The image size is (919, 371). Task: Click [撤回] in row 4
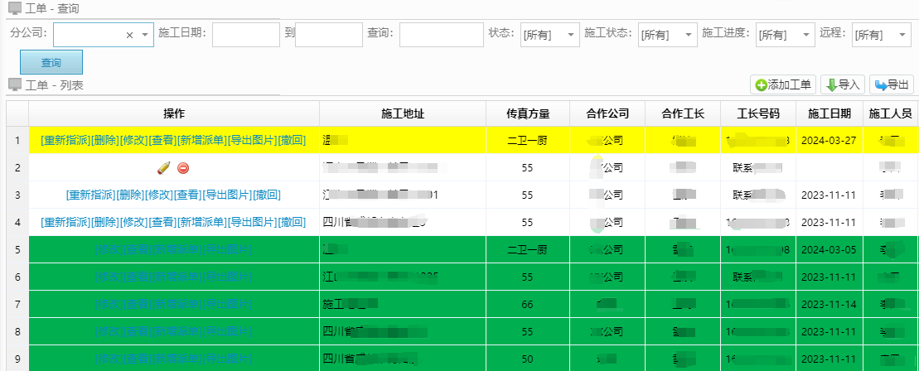[292, 222]
